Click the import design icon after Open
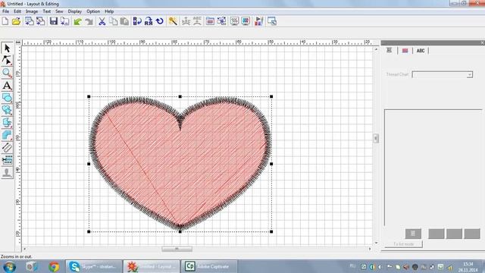Viewport: 485px width, 273px height. point(30,21)
